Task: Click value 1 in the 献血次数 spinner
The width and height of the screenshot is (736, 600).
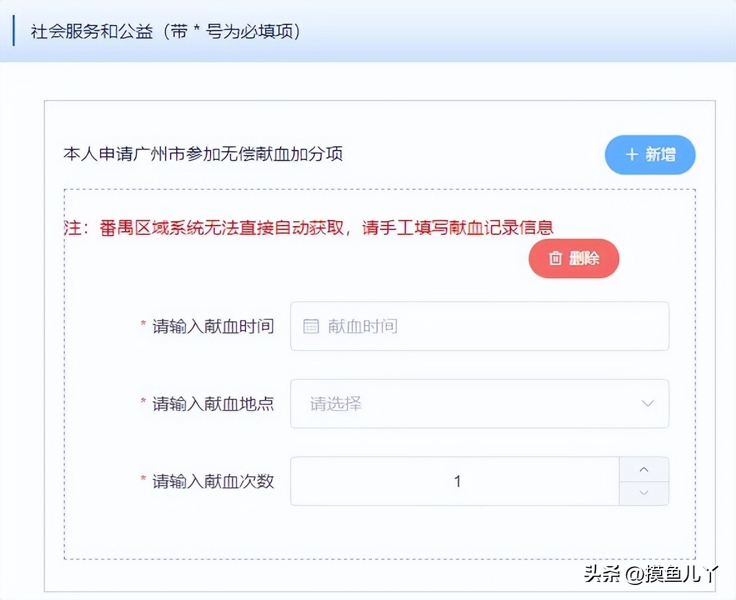Action: coord(457,481)
